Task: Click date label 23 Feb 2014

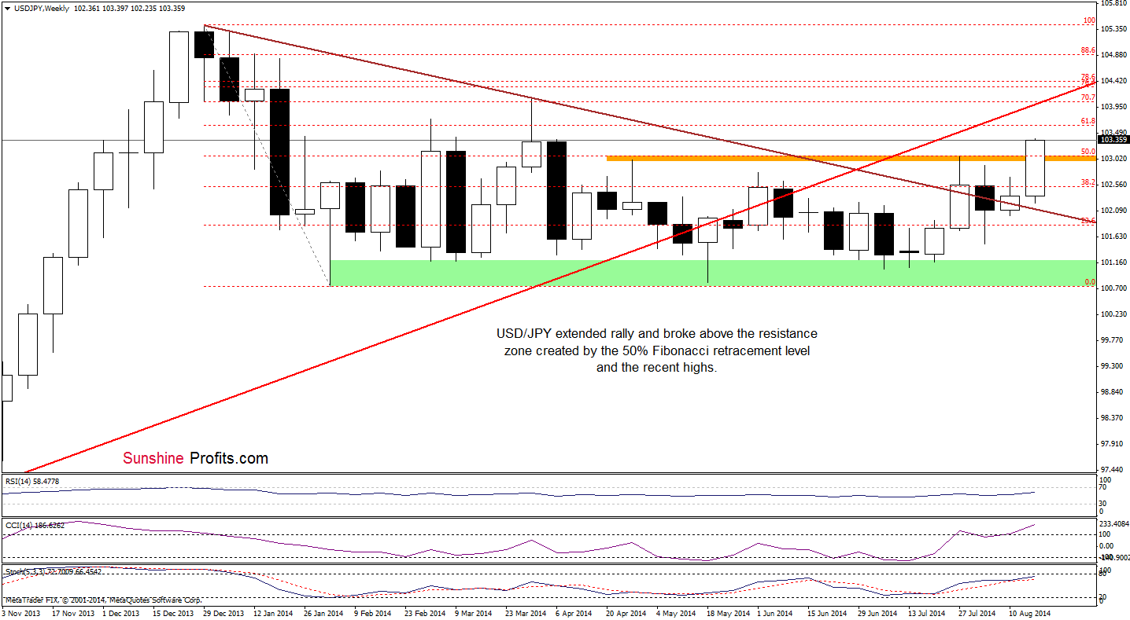Action: tap(426, 613)
